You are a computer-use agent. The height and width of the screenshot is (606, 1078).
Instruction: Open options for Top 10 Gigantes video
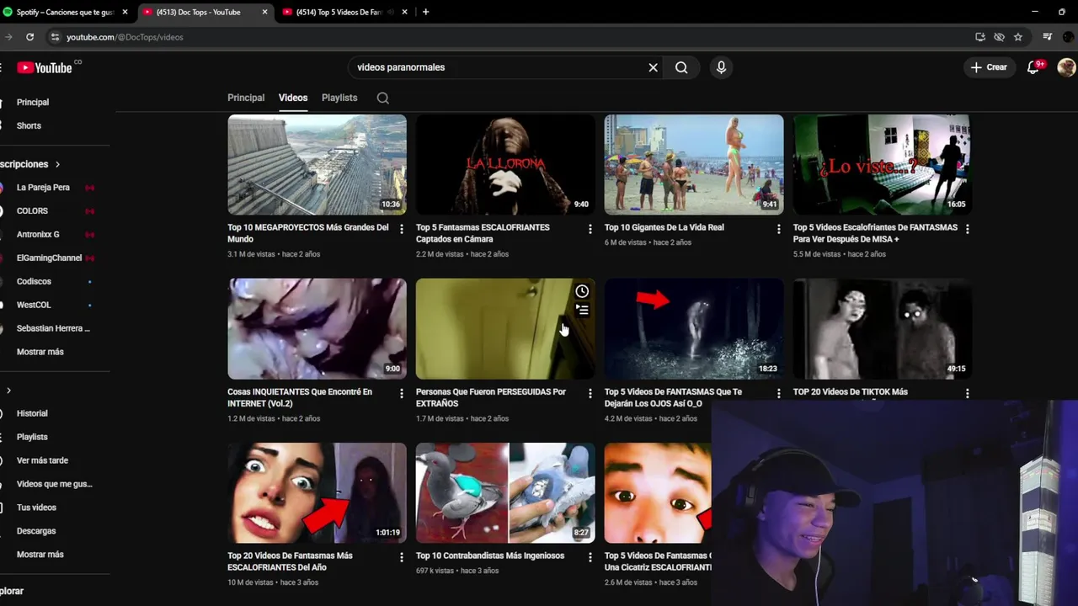778,229
